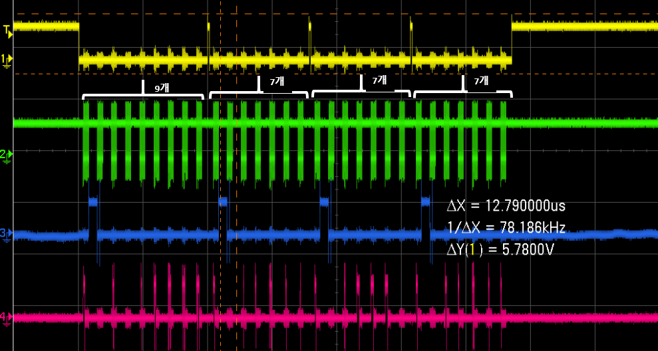Image resolution: width=658 pixels, height=351 pixels.
Task: Select the upper horizontal dashed Y cursor
Action: 335,14
